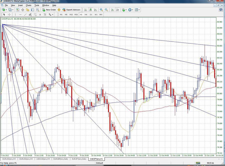Click the Default profile in status bar

point(99,163)
